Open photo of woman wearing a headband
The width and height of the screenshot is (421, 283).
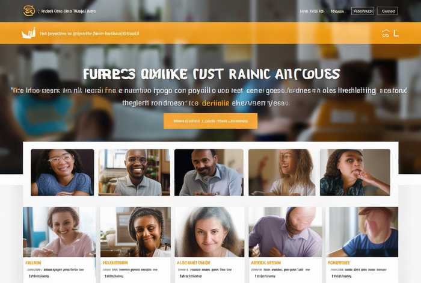coord(135,232)
